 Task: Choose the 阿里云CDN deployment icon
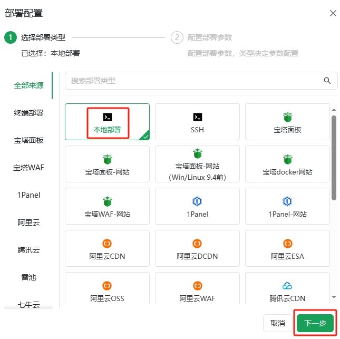[107, 244]
